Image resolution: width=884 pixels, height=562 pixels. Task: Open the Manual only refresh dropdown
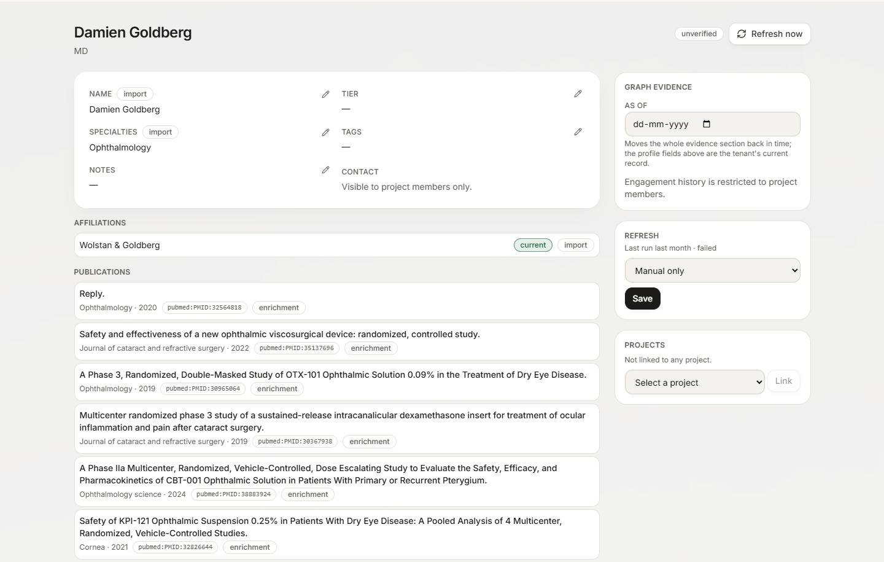[x=713, y=270]
